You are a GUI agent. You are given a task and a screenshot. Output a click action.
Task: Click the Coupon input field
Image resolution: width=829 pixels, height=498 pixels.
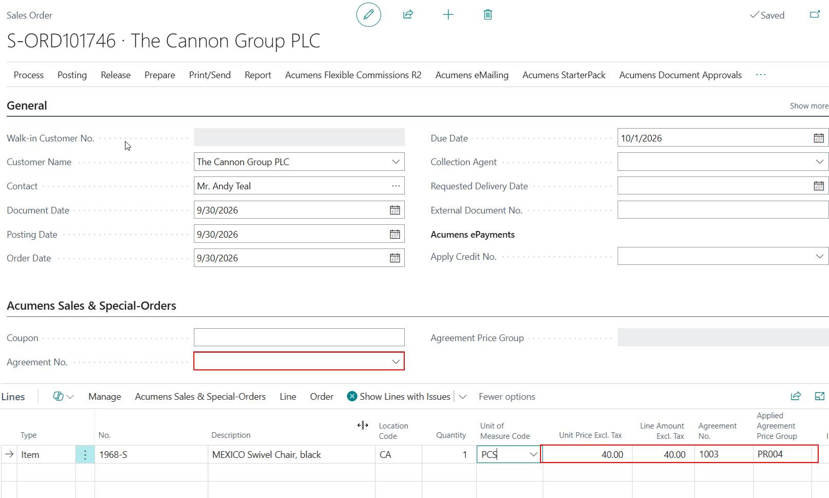coord(299,337)
